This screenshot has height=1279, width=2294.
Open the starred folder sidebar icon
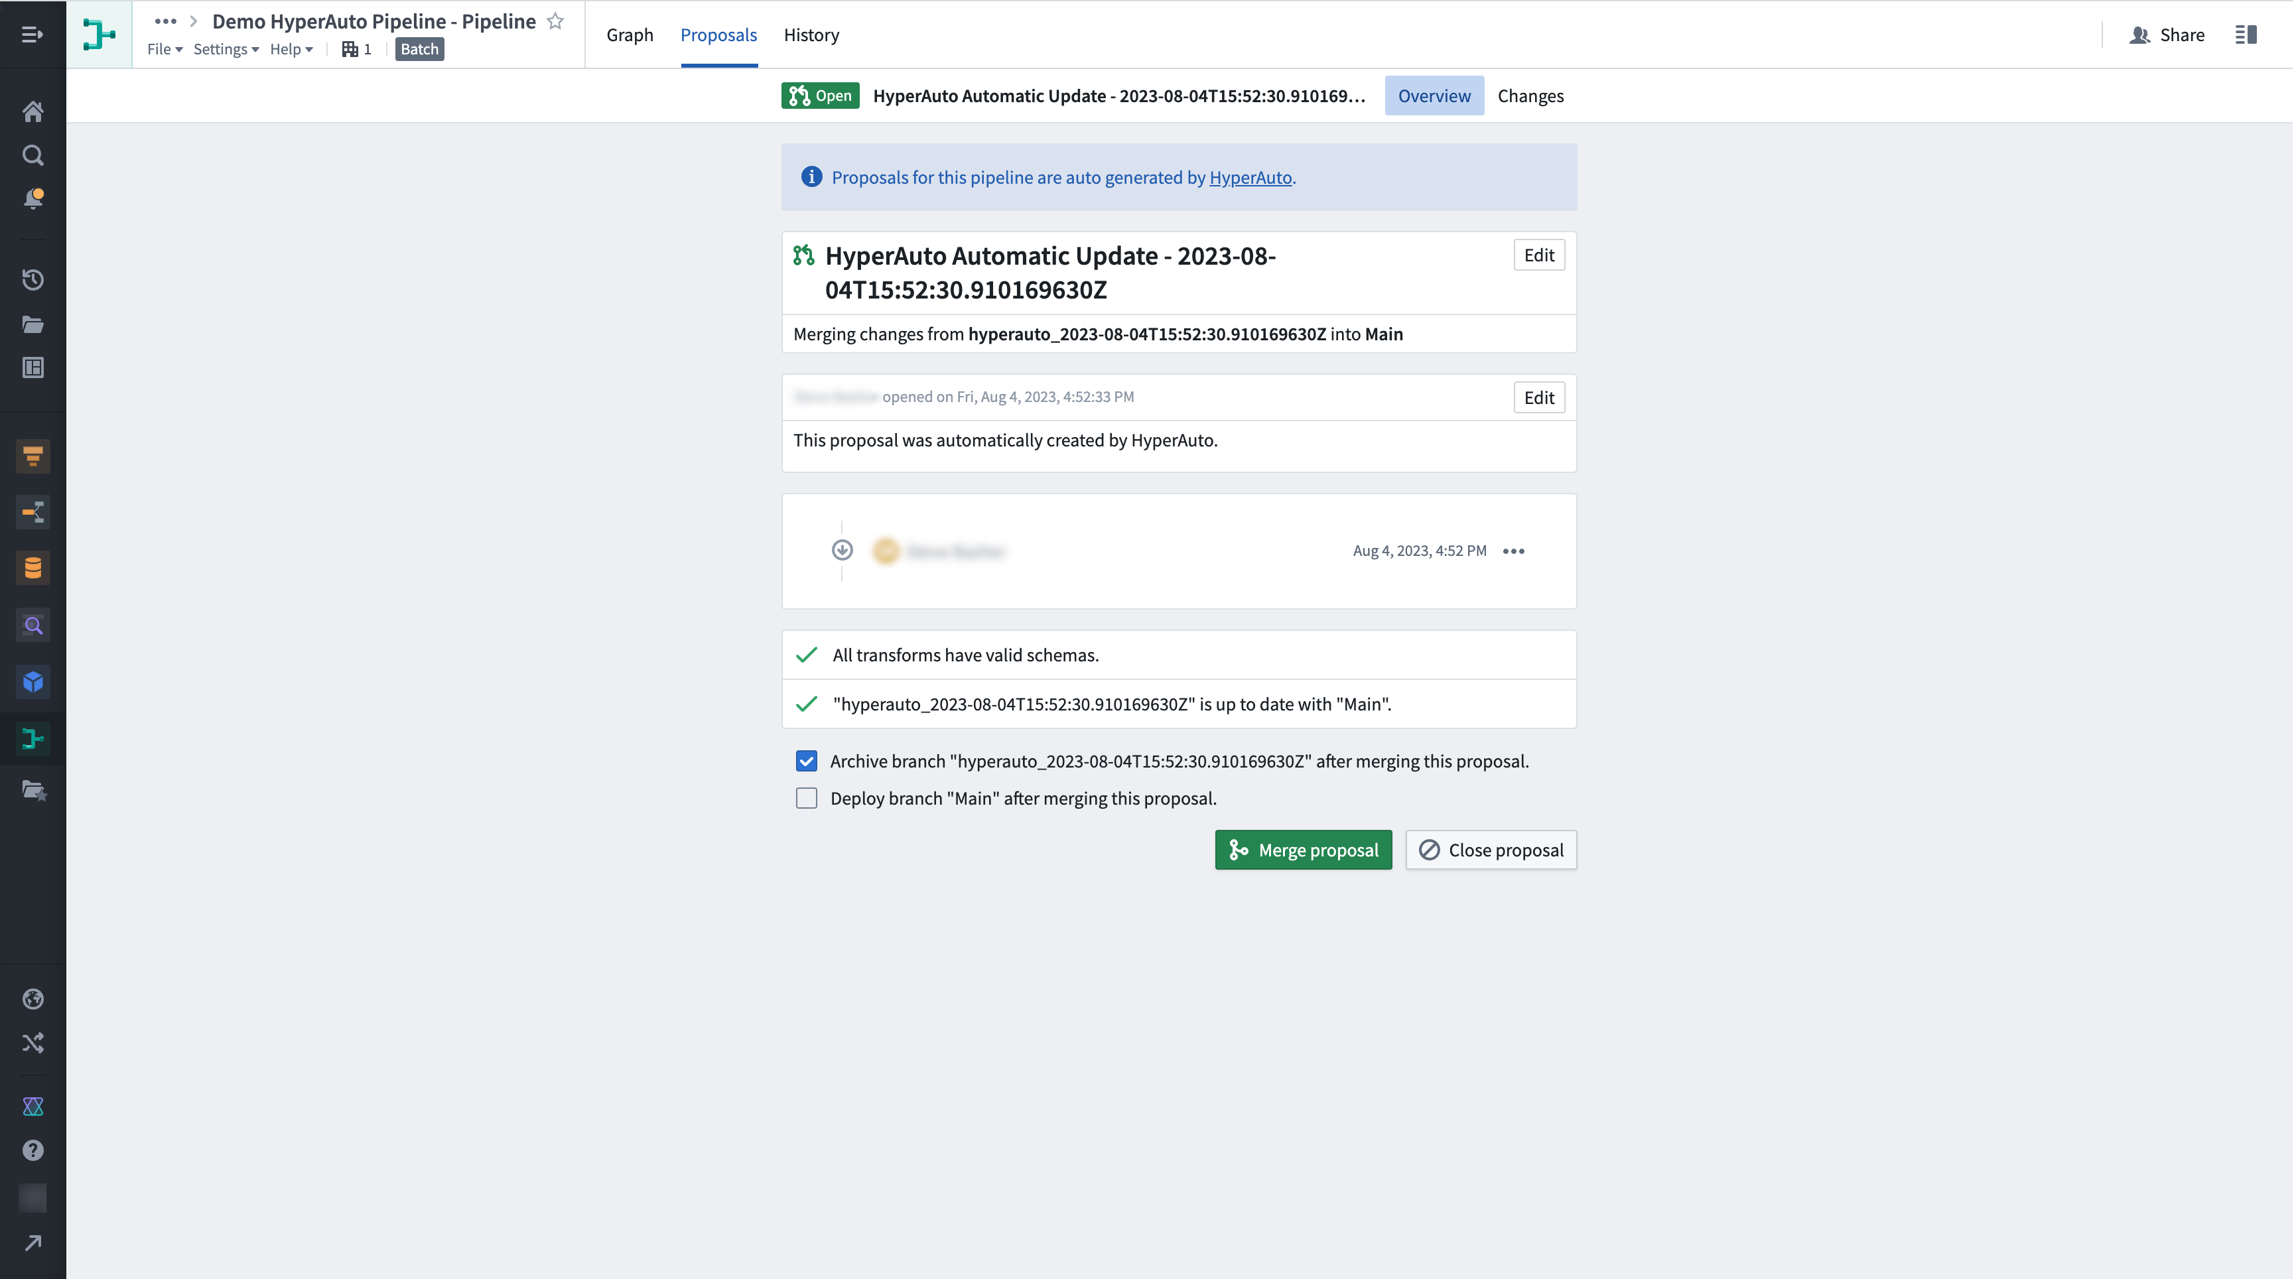tap(33, 791)
